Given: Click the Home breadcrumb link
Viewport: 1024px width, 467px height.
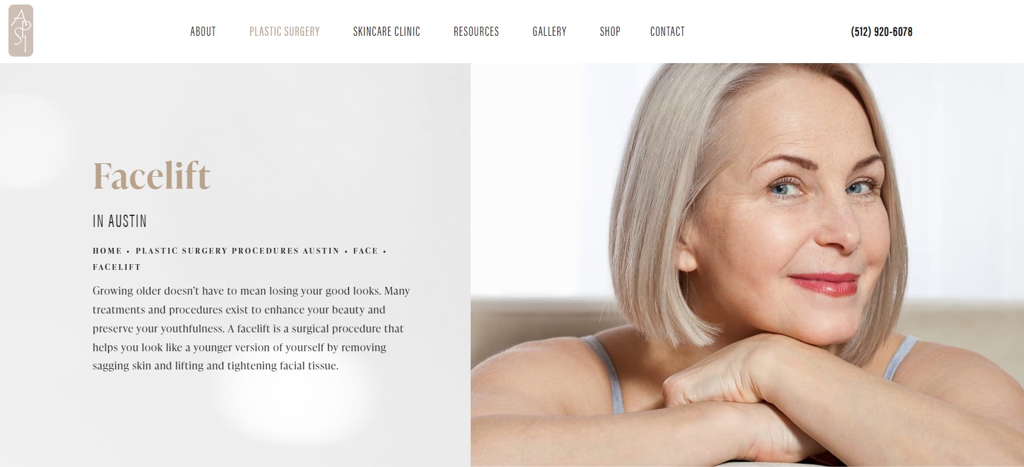Looking at the screenshot, I should click(107, 250).
